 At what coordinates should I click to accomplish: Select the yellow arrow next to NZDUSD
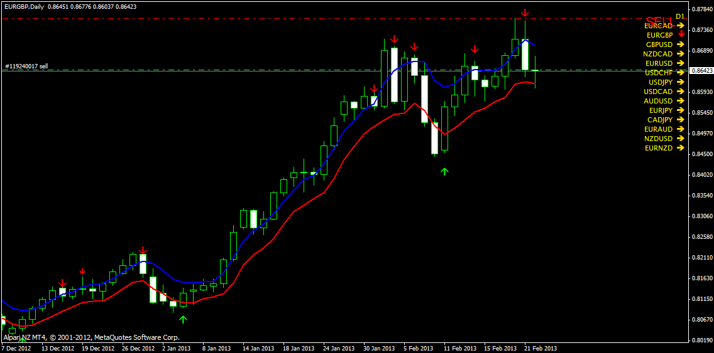(x=680, y=139)
